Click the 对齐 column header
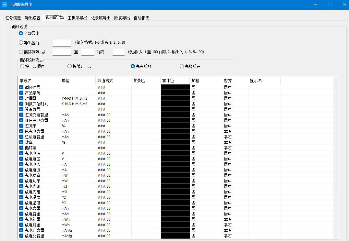The image size is (349, 241). 235,81
